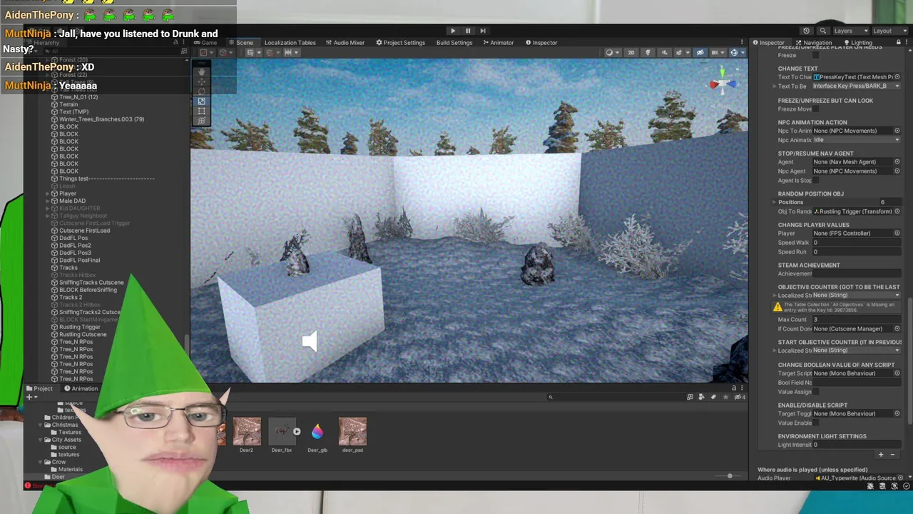Expand the Player object in Hierarchy
The image size is (913, 514).
click(x=48, y=193)
